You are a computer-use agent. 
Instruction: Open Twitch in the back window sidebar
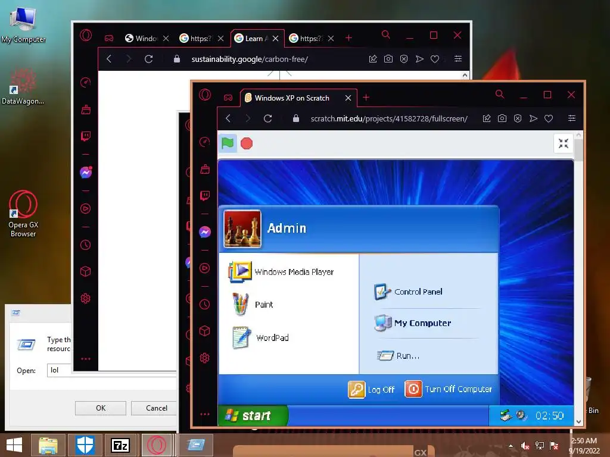pos(86,136)
